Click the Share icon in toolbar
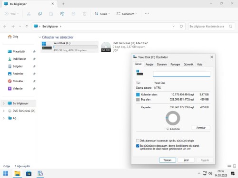Viewport: 238px width, 178px height. (x=73, y=14)
